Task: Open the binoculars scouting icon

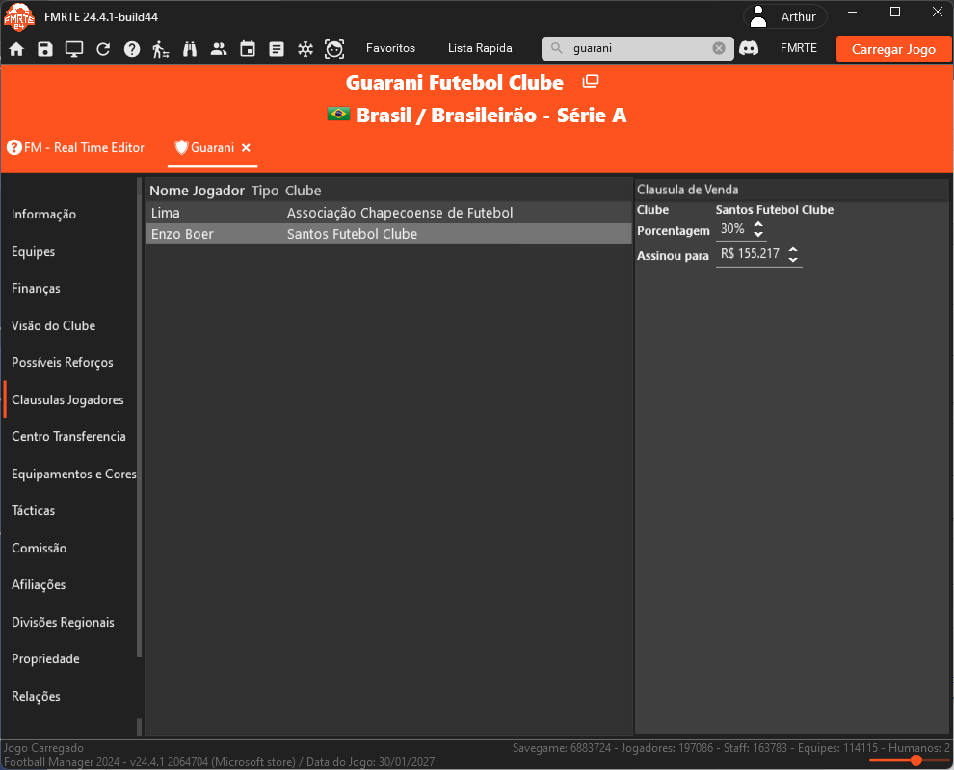Action: (x=190, y=49)
